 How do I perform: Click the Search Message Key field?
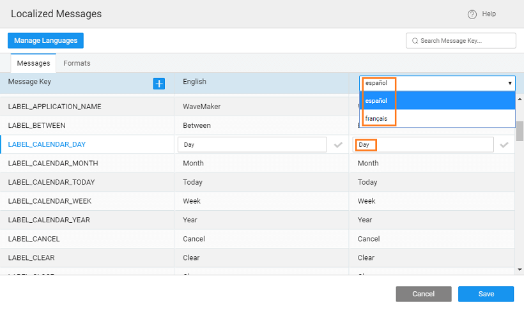pyautogui.click(x=465, y=41)
